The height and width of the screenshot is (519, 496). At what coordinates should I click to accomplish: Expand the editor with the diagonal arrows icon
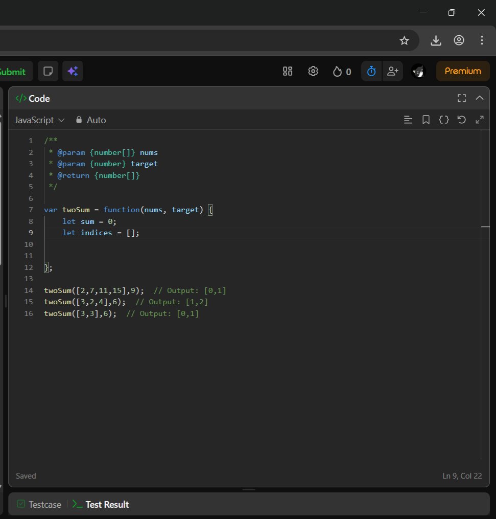(480, 120)
